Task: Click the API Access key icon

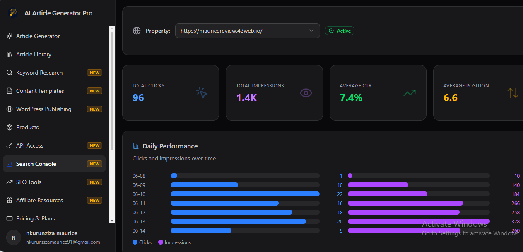Action: pos(10,145)
